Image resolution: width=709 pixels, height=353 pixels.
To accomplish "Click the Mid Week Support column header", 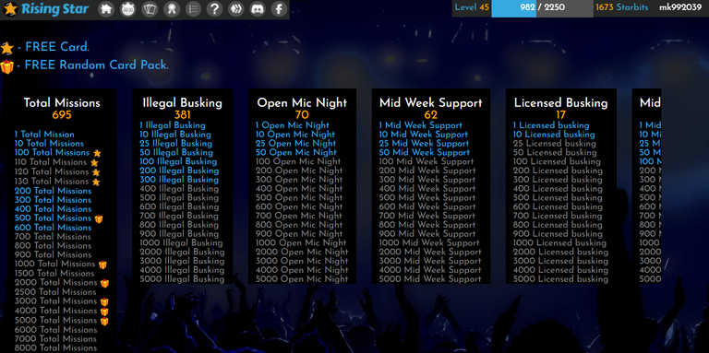I will 431,103.
